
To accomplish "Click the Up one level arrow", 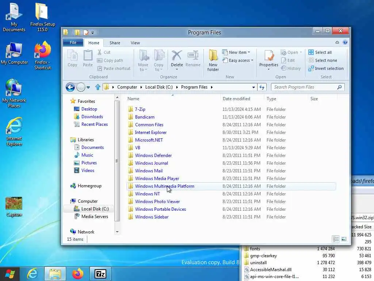I will point(98,87).
